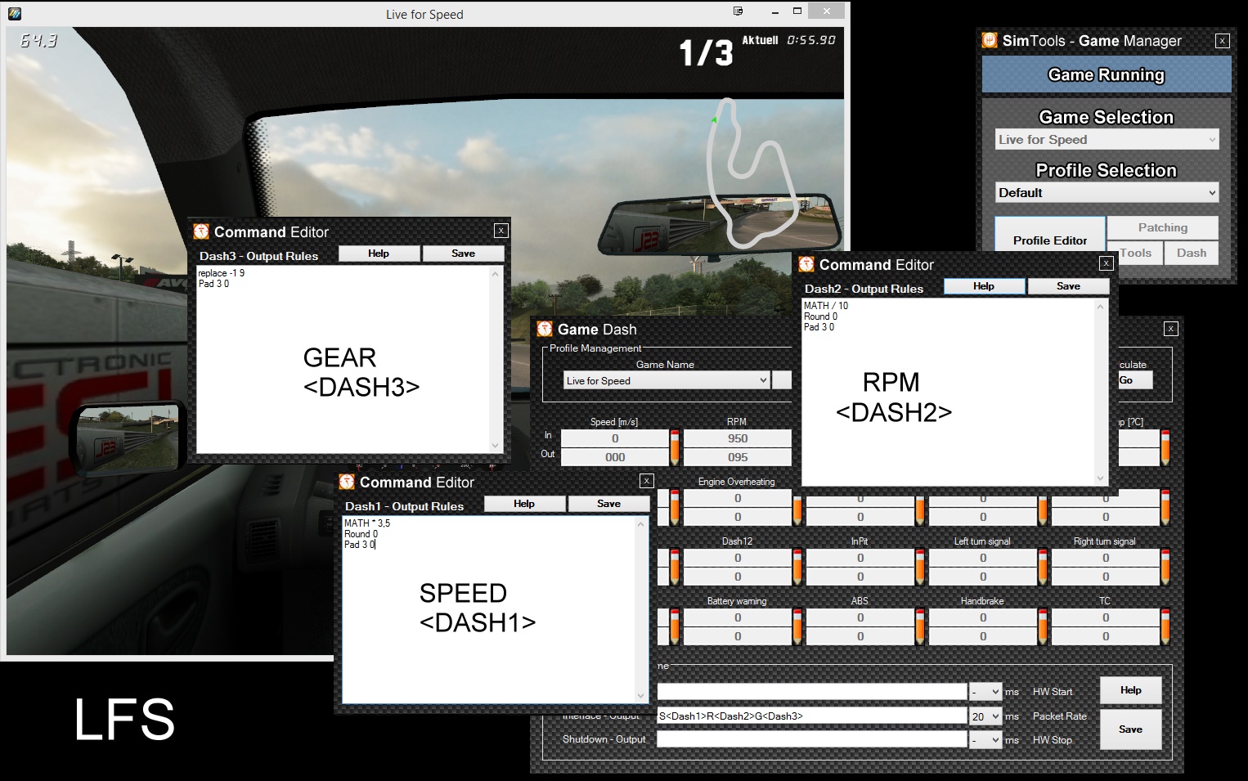Click the RPM In value 950
The image size is (1248, 781).
tap(738, 438)
